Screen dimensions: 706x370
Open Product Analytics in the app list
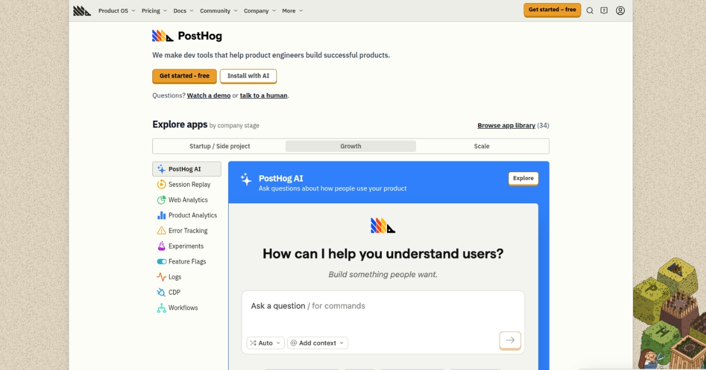[x=187, y=216]
